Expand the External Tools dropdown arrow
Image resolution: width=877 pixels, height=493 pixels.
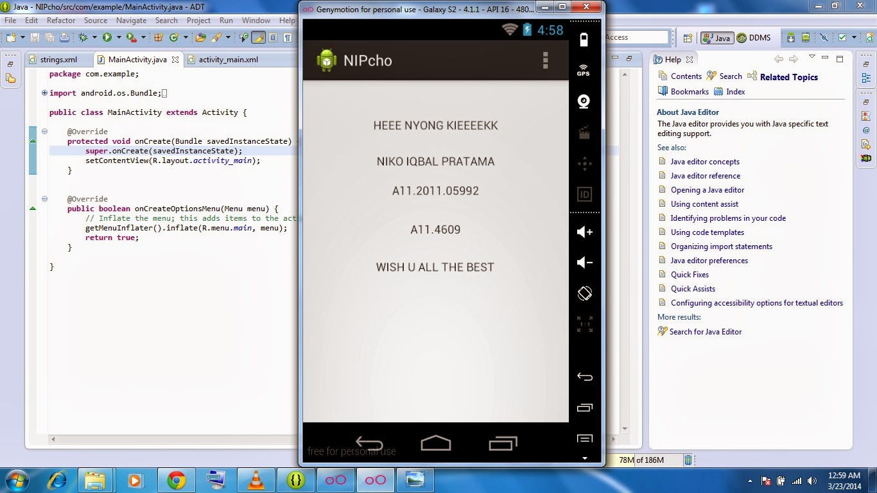point(144,37)
